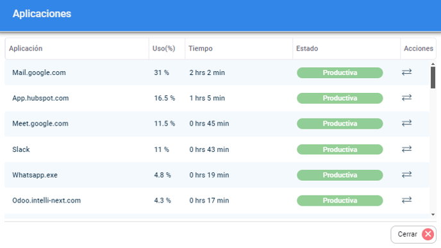Click the scrollbar's down arrow
The height and width of the screenshot is (248, 441).
(x=433, y=215)
